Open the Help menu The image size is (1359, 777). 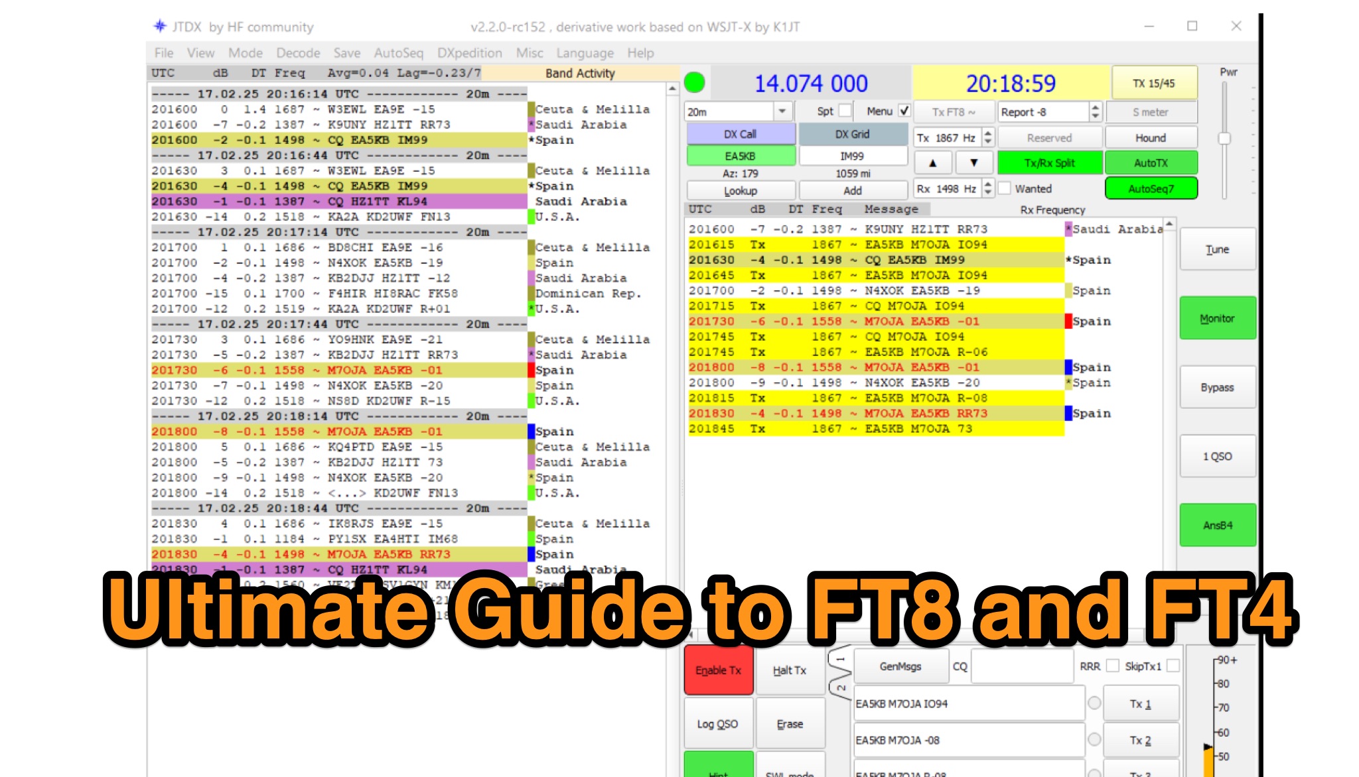pyautogui.click(x=640, y=53)
